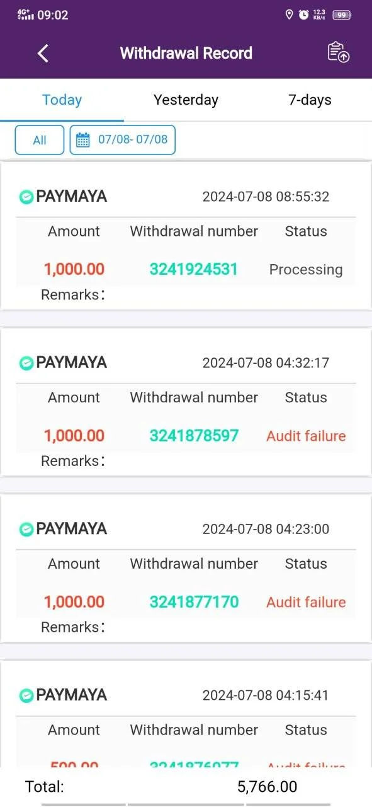This screenshot has width=372, height=807.
Task: Tap withdrawal number 3241878597
Action: 194,436
